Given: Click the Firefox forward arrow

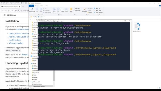Looking at the screenshot, I should 6,10.
